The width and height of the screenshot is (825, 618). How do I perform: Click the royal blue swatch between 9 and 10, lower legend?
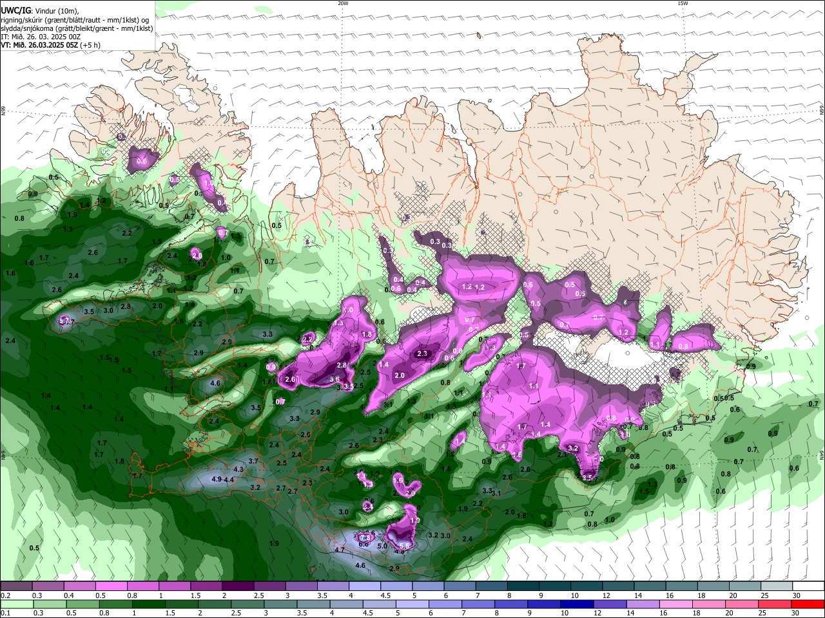click(543, 604)
